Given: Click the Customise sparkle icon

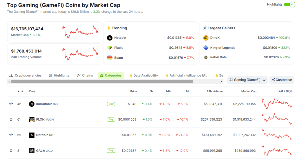Looking at the screenshot, I should (x=273, y=80).
